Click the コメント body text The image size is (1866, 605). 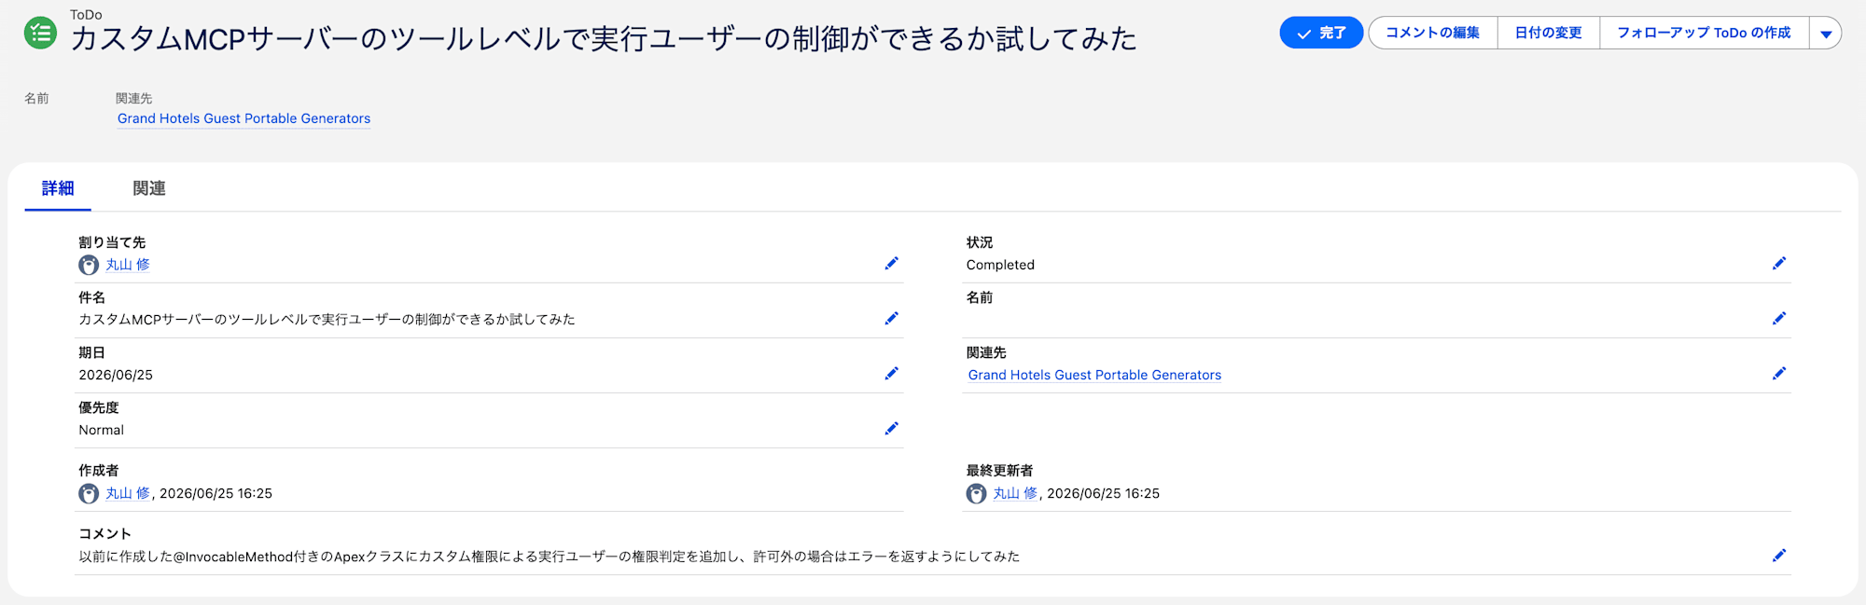tap(549, 557)
